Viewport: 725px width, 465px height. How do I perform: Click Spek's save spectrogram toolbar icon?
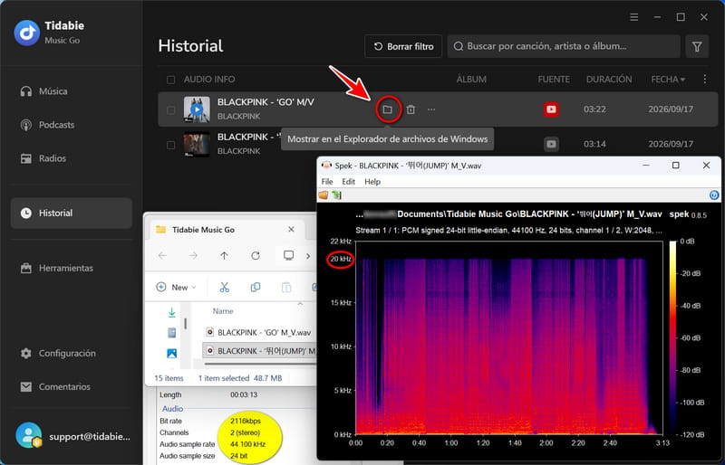pyautogui.click(x=336, y=195)
